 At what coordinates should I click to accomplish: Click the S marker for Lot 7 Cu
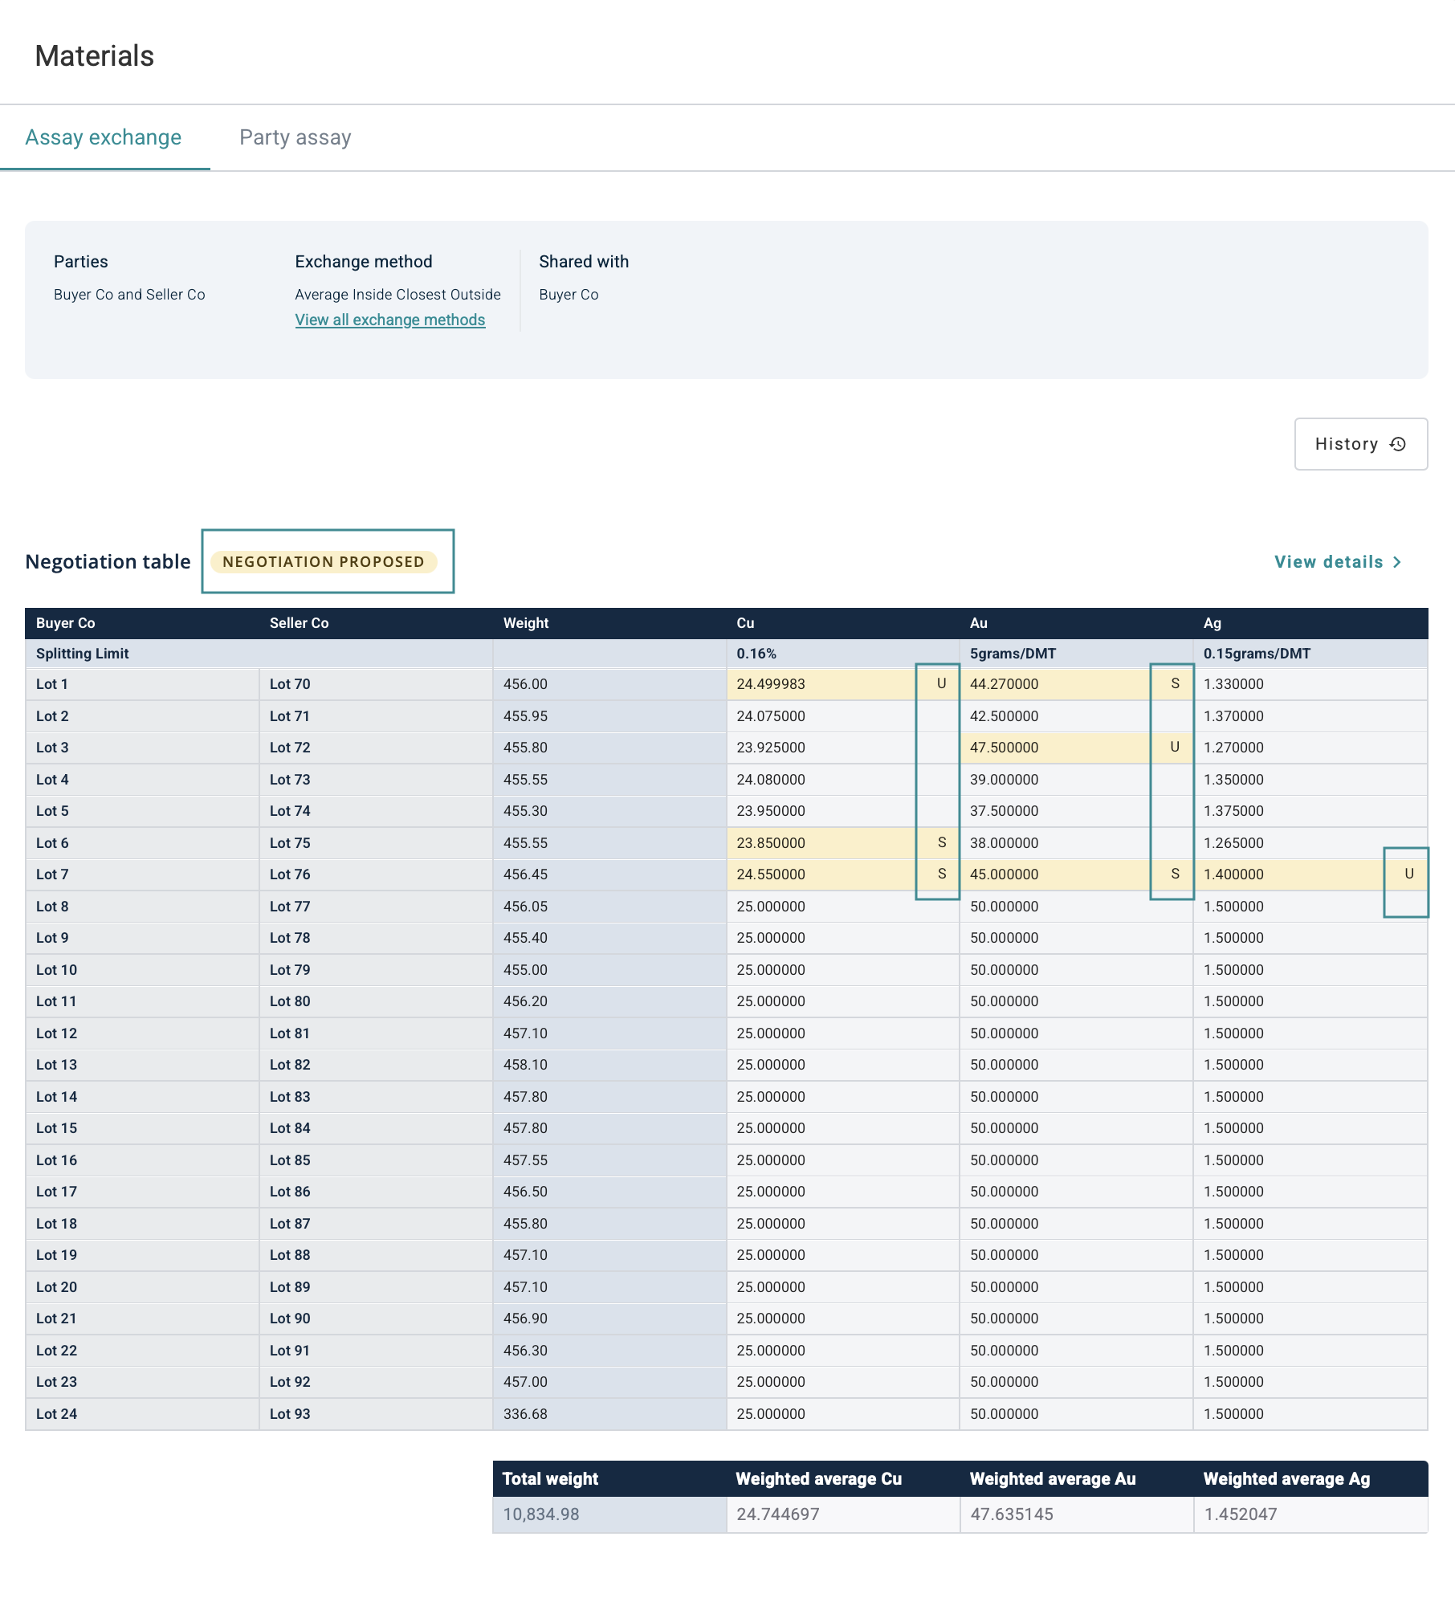click(941, 874)
